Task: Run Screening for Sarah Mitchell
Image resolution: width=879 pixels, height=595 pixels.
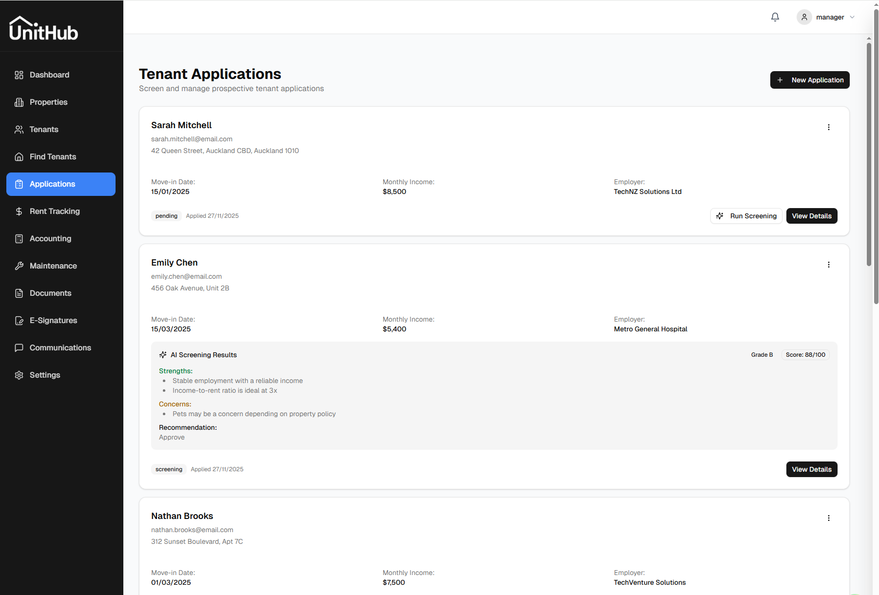Action: 746,216
